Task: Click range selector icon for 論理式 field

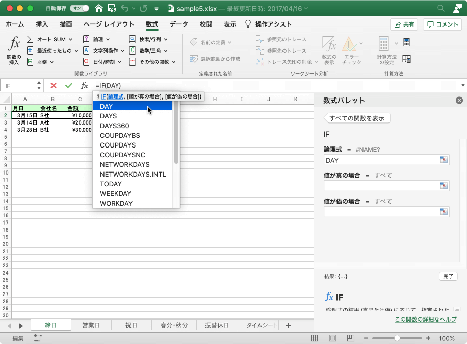Action: (x=444, y=160)
